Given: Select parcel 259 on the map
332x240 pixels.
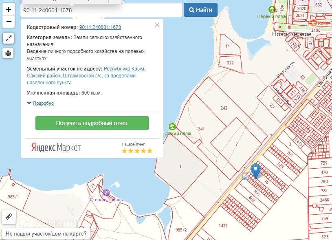Looking at the screenshot, I should pyautogui.click(x=325, y=218).
